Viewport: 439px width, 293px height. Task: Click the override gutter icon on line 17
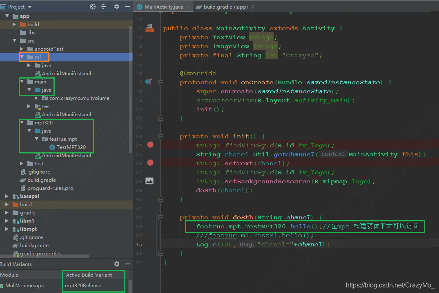[149, 82]
